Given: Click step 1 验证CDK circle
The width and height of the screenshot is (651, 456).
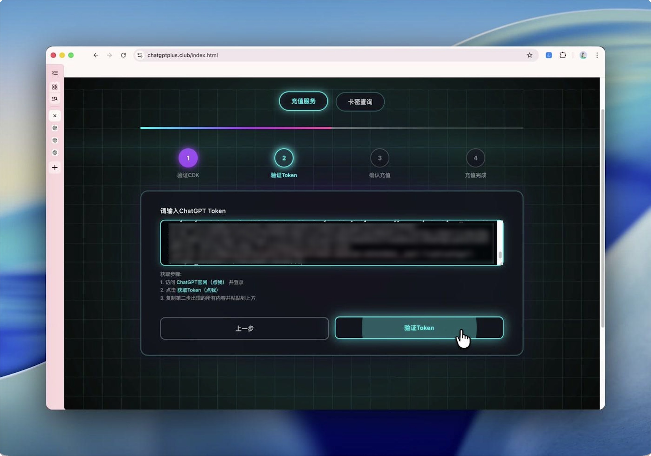Looking at the screenshot, I should click(x=188, y=158).
